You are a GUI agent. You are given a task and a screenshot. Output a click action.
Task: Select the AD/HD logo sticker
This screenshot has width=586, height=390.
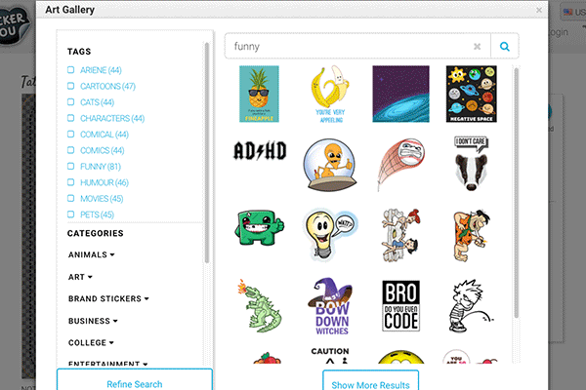click(x=259, y=151)
